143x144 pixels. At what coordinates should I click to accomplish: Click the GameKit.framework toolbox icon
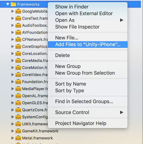pyautogui.click(x=18, y=131)
